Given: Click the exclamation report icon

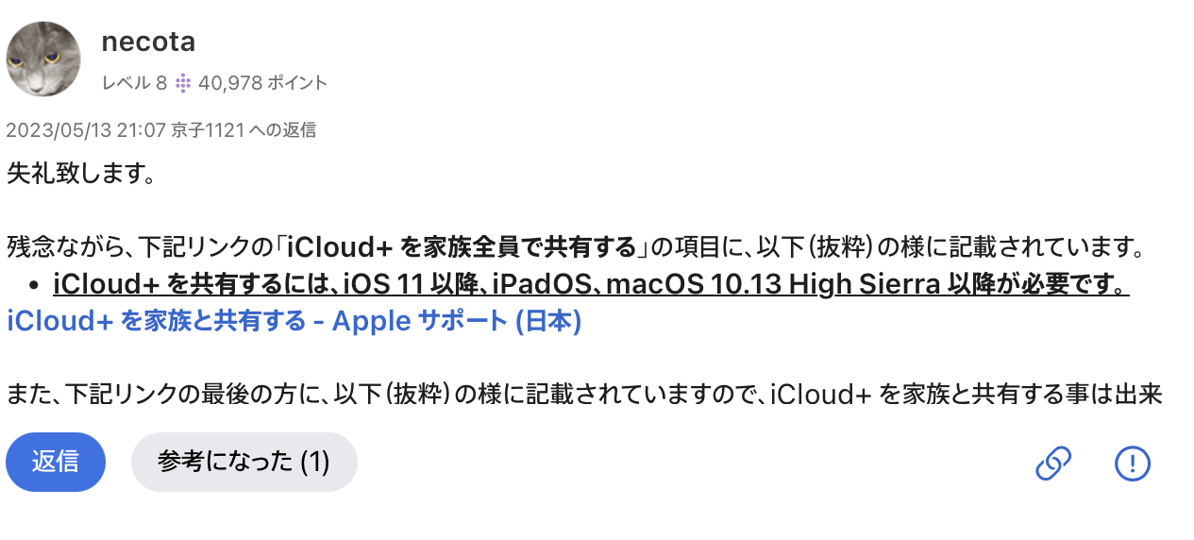Looking at the screenshot, I should (x=1132, y=463).
